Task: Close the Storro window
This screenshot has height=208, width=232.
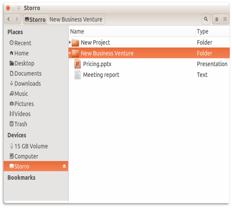Action: 8,8
